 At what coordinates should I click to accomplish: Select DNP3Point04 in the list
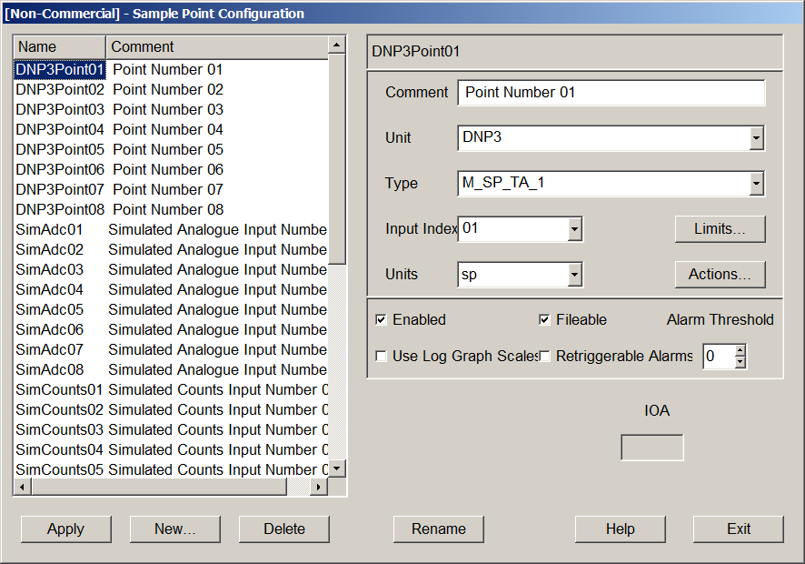tap(60, 129)
